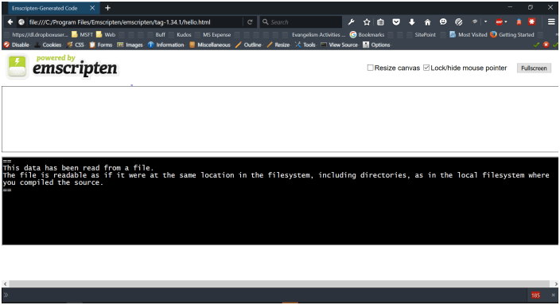Click into the Search box
Screen dimensions: 560x305
pos(301,22)
